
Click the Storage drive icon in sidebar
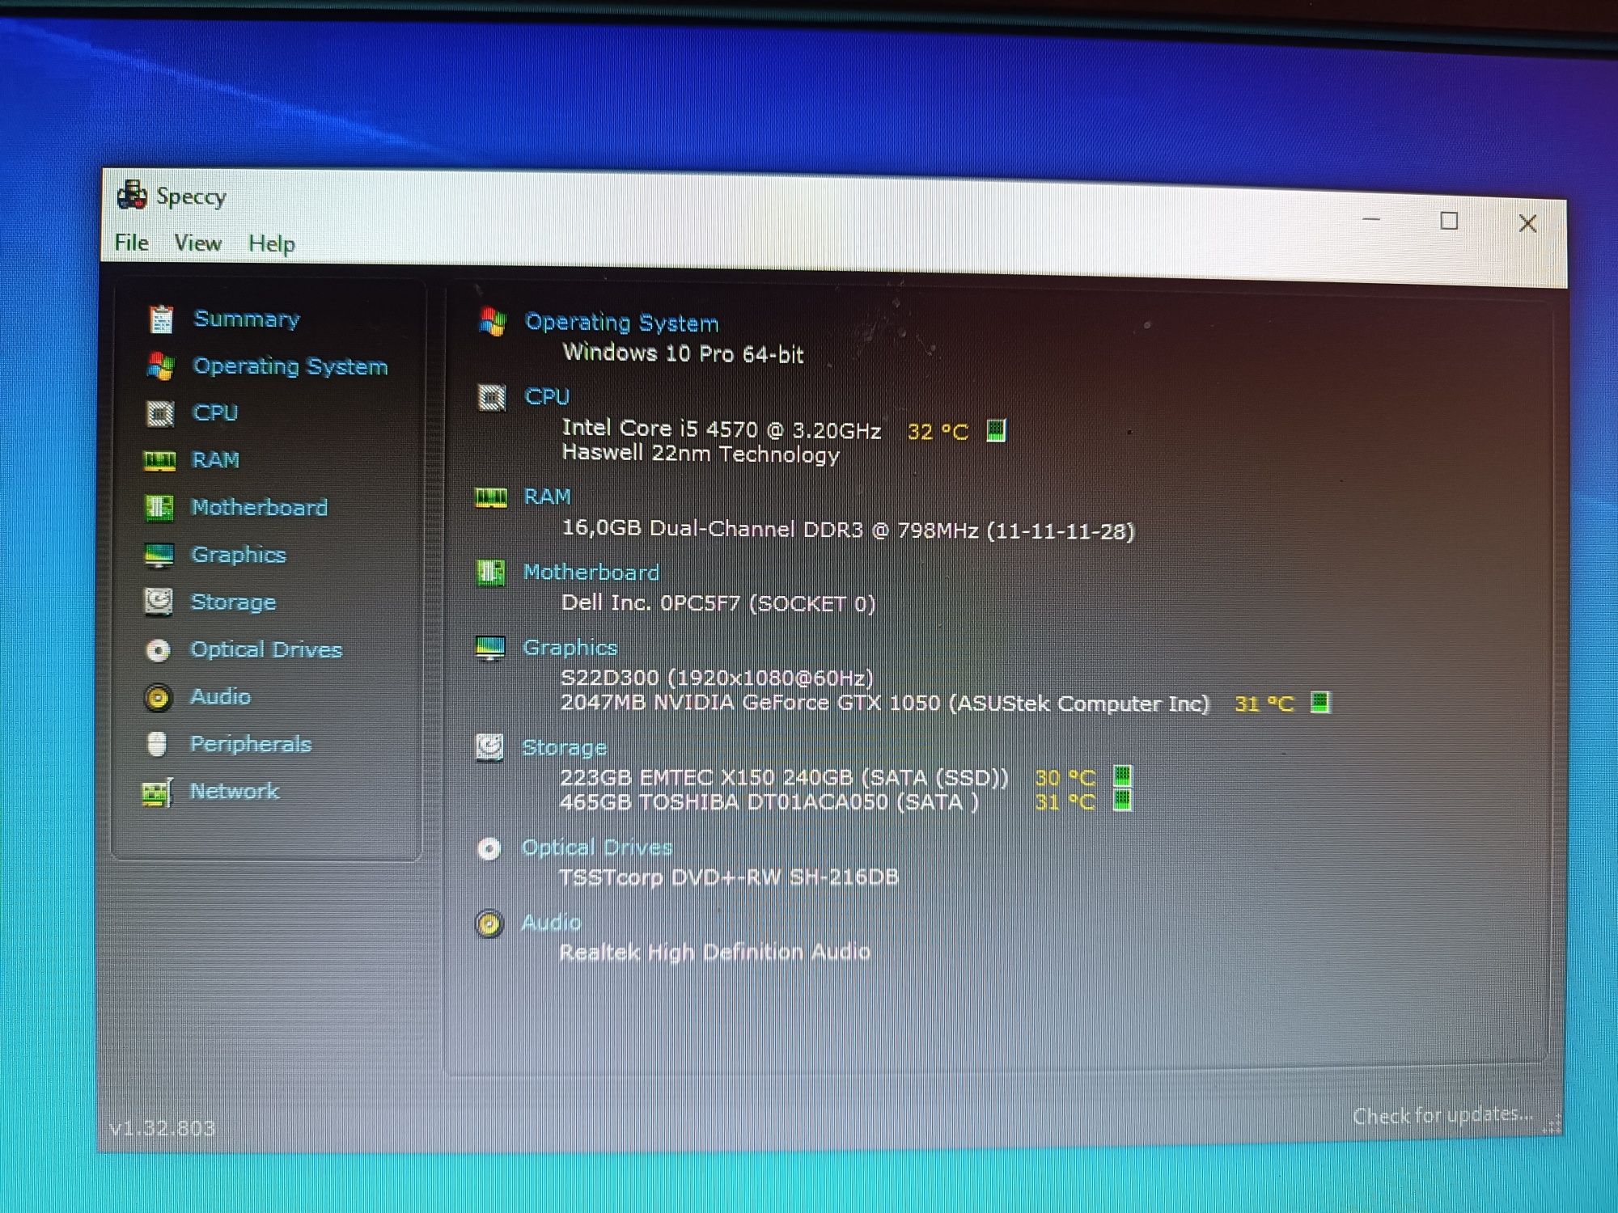pos(159,602)
